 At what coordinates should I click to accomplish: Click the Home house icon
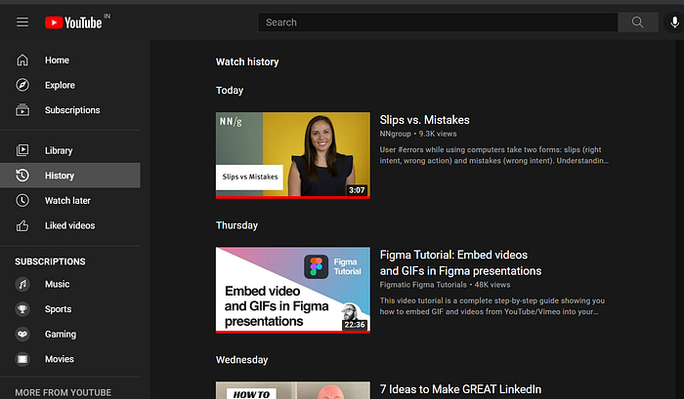click(x=22, y=60)
